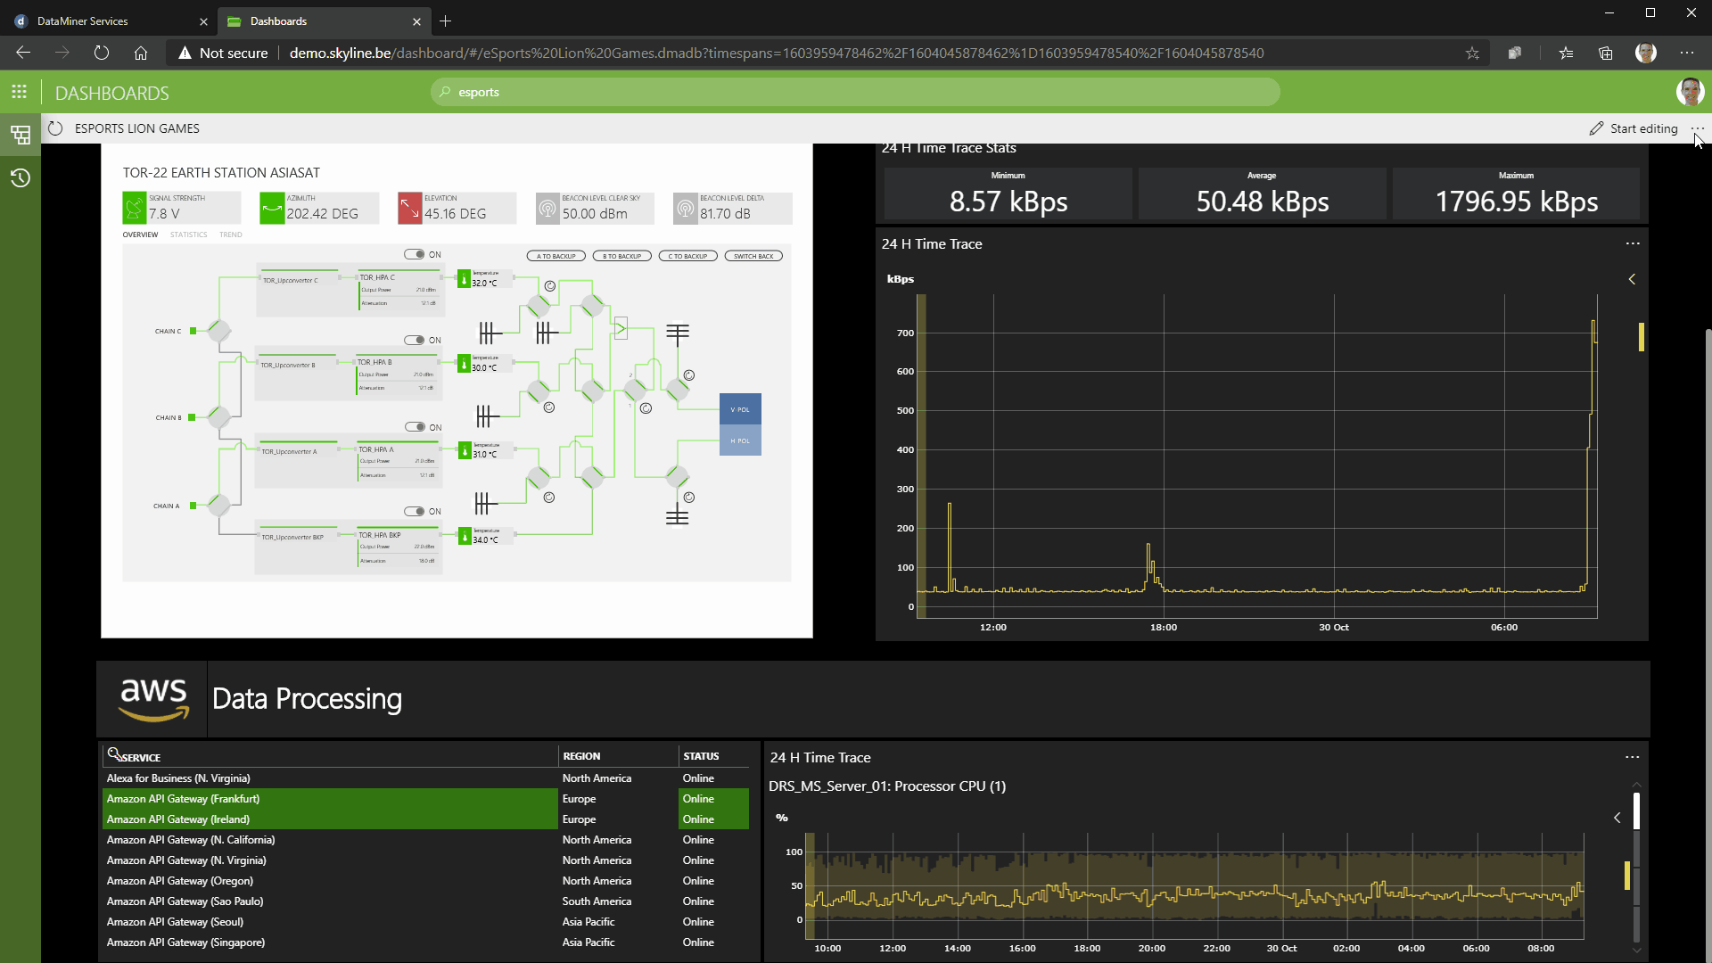Click the Chain B waveguide switch
The image size is (1712, 963).
click(x=219, y=416)
